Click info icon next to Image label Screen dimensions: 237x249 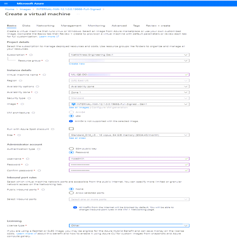pos(22,104)
